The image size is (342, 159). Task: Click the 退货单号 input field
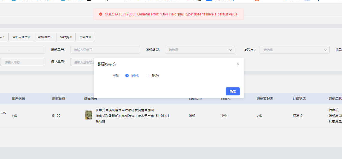click(82, 62)
